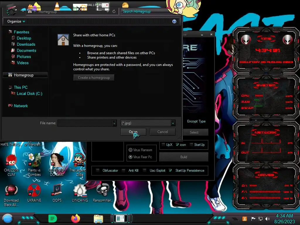The width and height of the screenshot is (300, 225).
Task: Open the Action Center flag tray icon
Action: [253, 219]
